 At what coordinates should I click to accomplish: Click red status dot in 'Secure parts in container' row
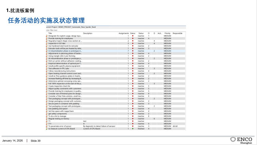[x=133, y=104]
